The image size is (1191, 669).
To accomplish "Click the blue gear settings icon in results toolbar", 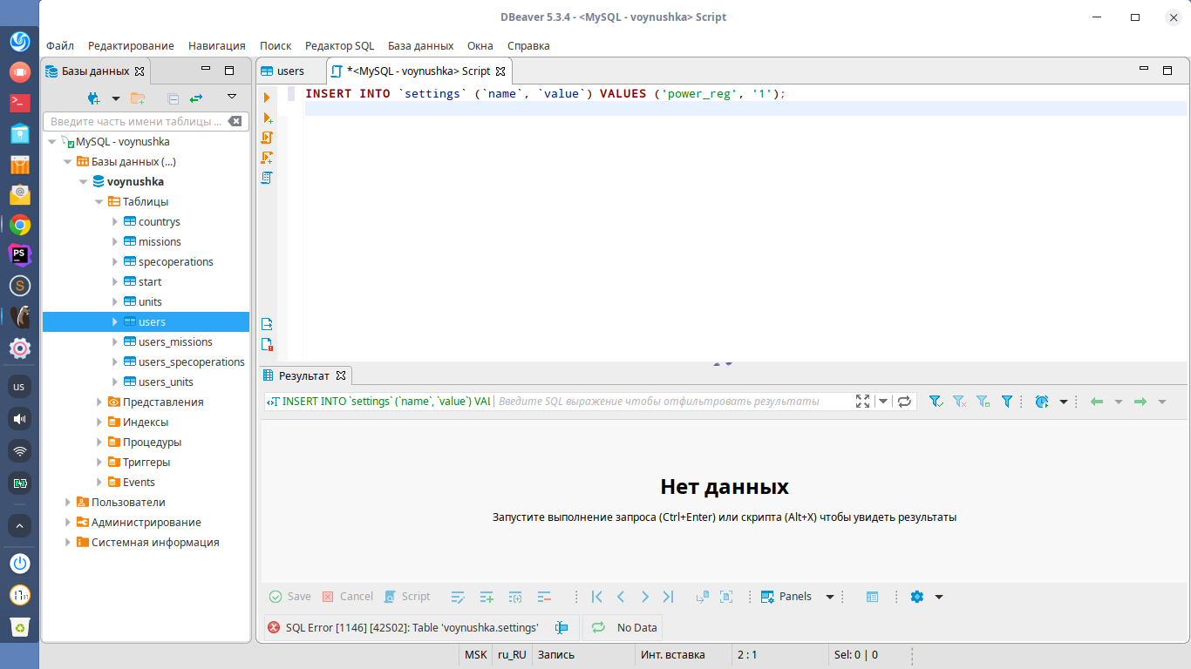I will 916,597.
